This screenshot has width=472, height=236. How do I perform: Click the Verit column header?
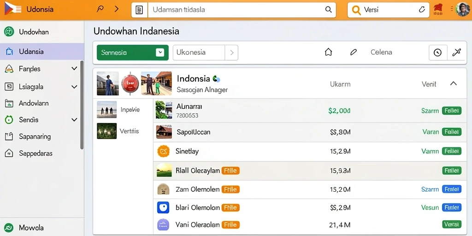tap(429, 84)
